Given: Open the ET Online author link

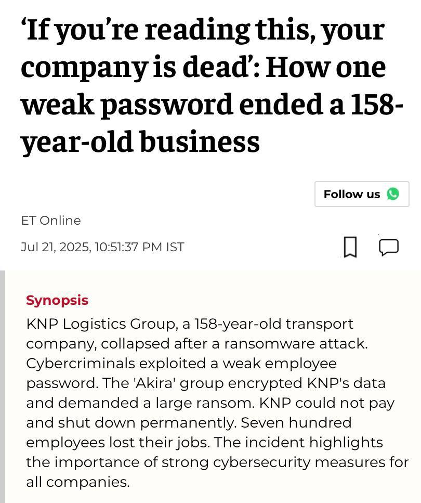Looking at the screenshot, I should 51,220.
